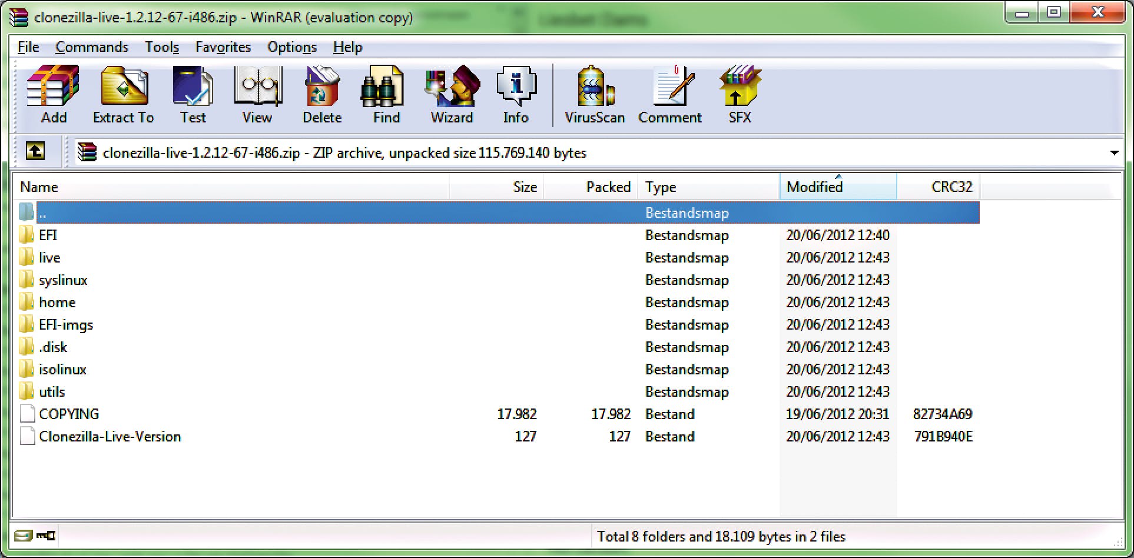Select the syslinux folder
Screen dimensions: 1134x558
pyautogui.click(x=63, y=280)
